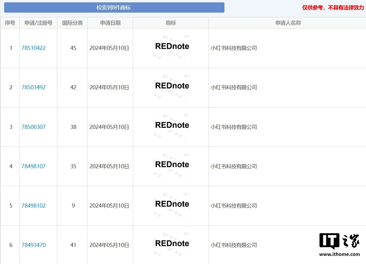Click 2024年05月10日 date for 78500307
366x264 pixels.
[109, 127]
